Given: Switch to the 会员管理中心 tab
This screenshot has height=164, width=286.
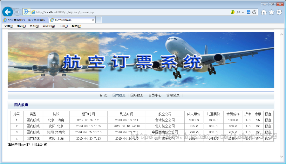Looking at the screenshot, I should [x=25, y=20].
